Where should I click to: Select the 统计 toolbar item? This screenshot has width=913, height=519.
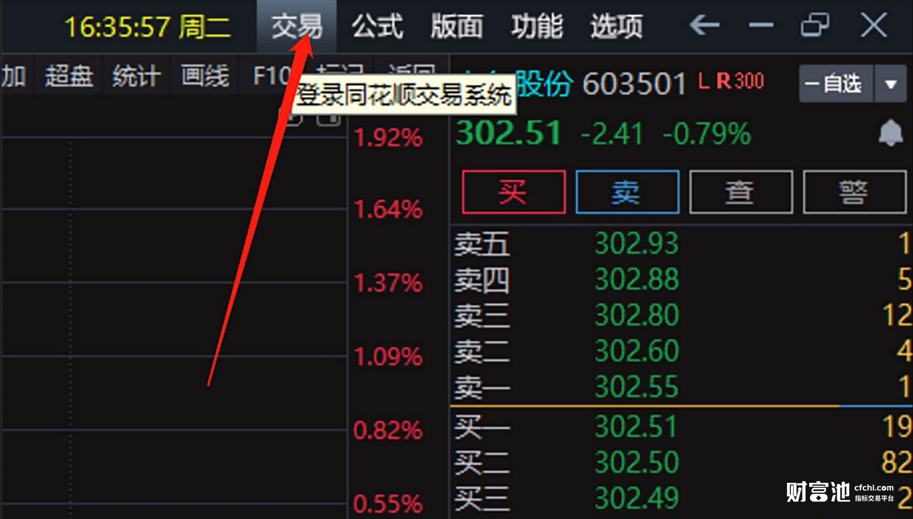(137, 76)
